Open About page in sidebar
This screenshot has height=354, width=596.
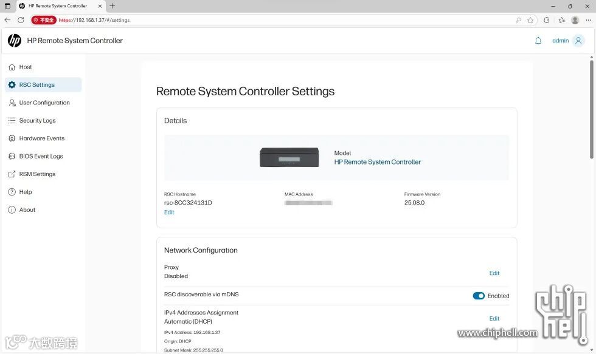tap(43, 209)
